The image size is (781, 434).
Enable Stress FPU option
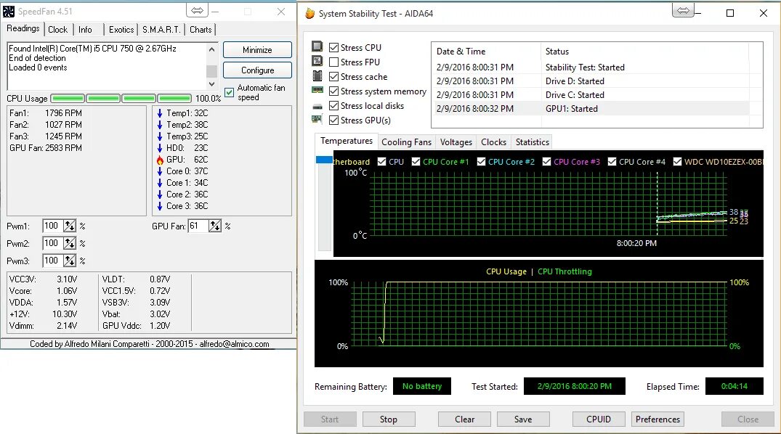(333, 62)
